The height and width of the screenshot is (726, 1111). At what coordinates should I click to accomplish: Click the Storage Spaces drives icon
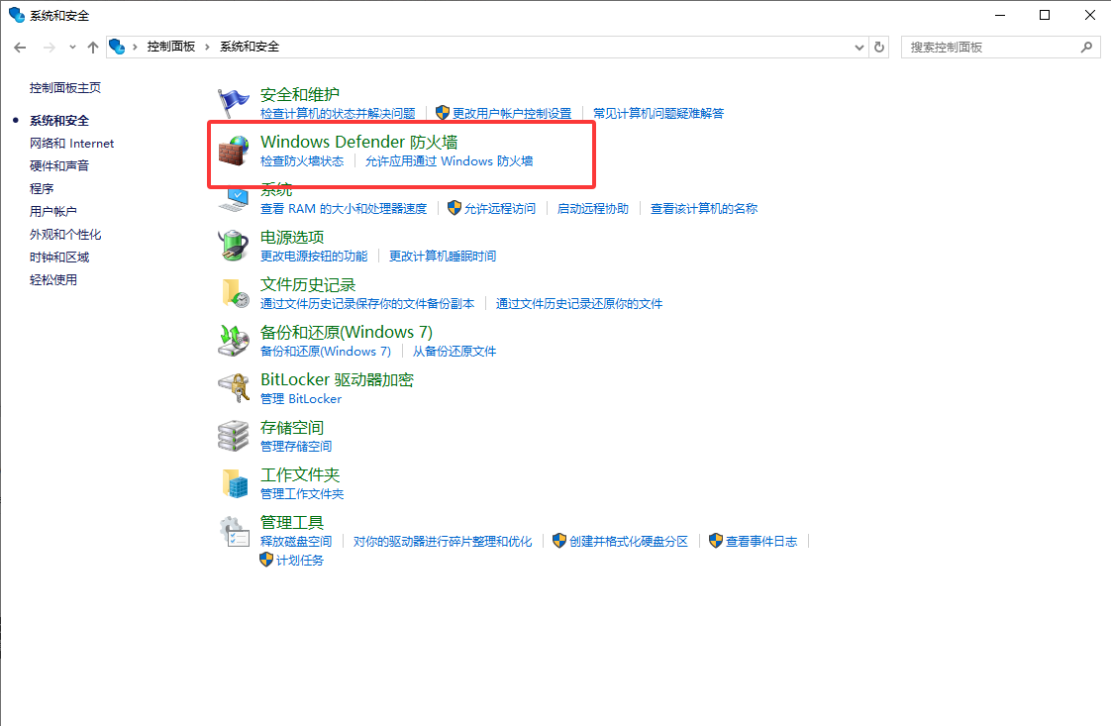233,436
